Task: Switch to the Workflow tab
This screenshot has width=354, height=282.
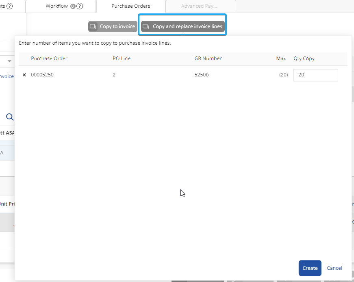Action: (56, 6)
